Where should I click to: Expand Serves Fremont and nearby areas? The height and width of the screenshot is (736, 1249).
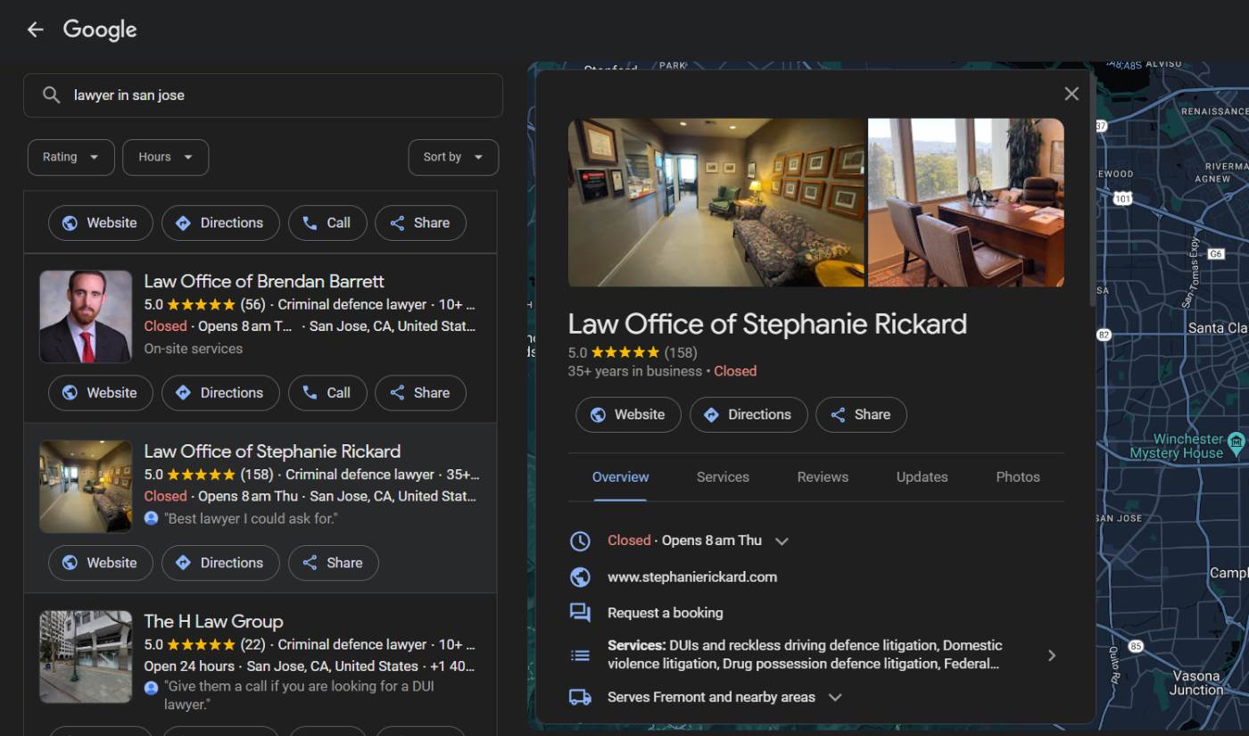(835, 698)
